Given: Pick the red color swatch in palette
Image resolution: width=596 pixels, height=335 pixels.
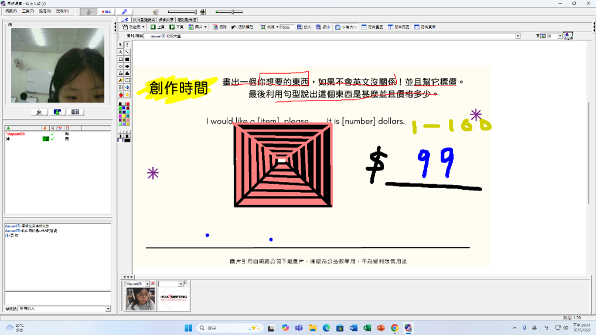Looking at the screenshot, I should coord(127,104).
